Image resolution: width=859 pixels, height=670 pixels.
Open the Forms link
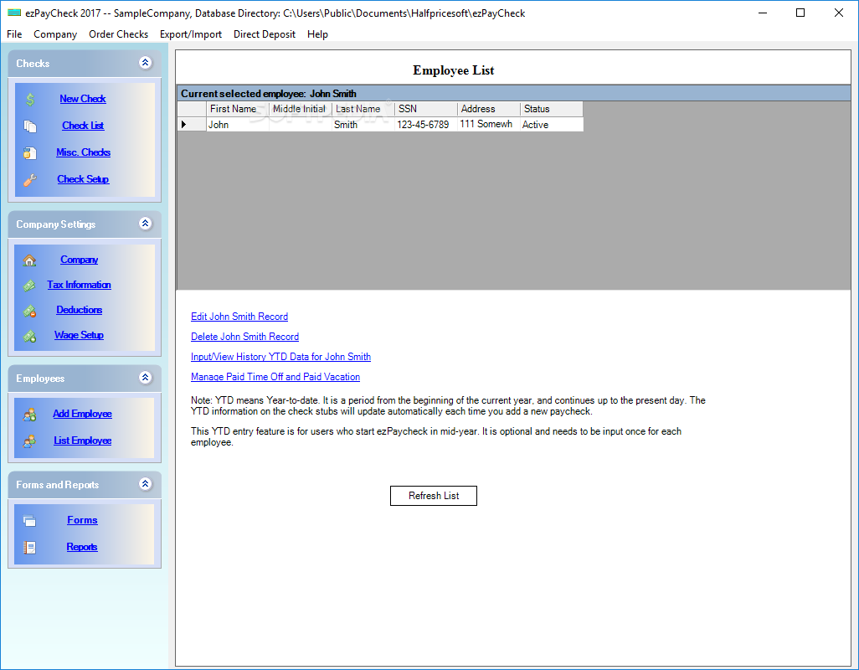(x=82, y=520)
